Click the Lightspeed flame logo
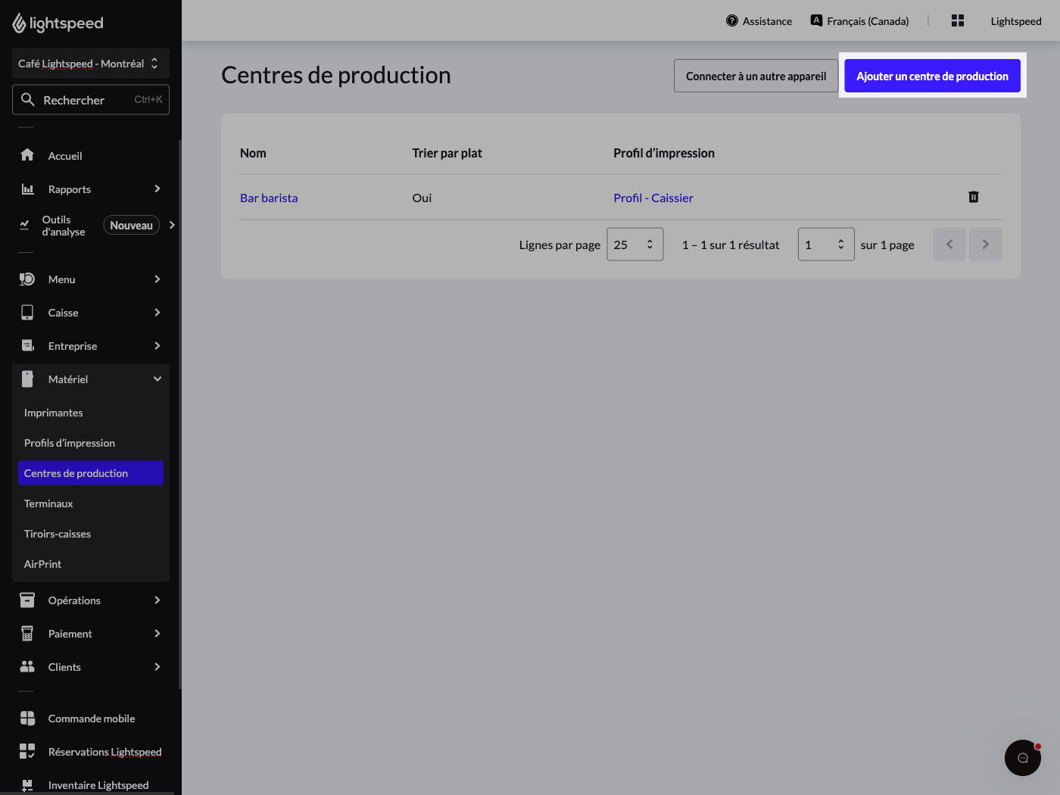This screenshot has height=795, width=1060. click(19, 23)
